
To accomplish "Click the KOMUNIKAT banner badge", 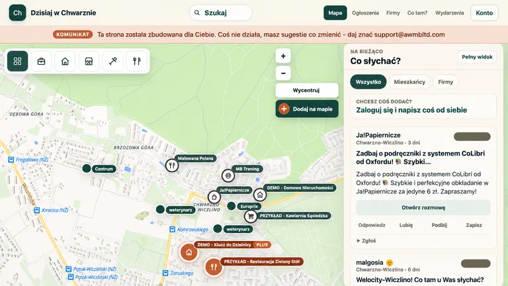I will [x=73, y=34].
